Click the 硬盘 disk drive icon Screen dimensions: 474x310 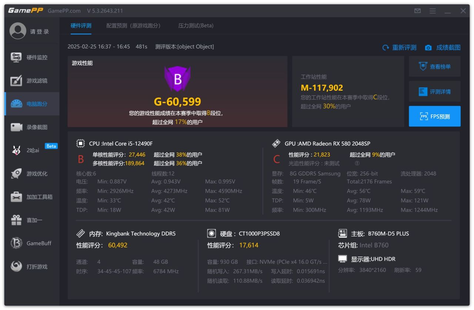click(x=211, y=233)
